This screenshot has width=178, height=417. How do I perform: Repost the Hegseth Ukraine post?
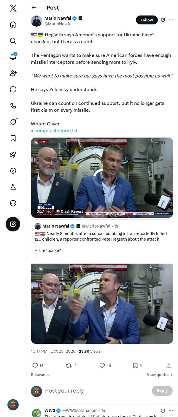pos(71,365)
